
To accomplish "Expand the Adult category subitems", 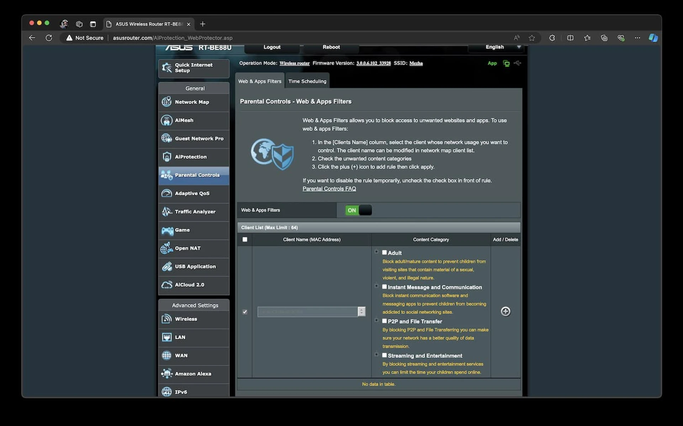I will (376, 252).
